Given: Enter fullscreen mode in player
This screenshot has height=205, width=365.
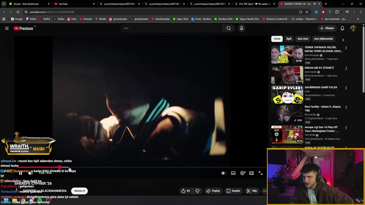Looking at the screenshot, I should 261,173.
